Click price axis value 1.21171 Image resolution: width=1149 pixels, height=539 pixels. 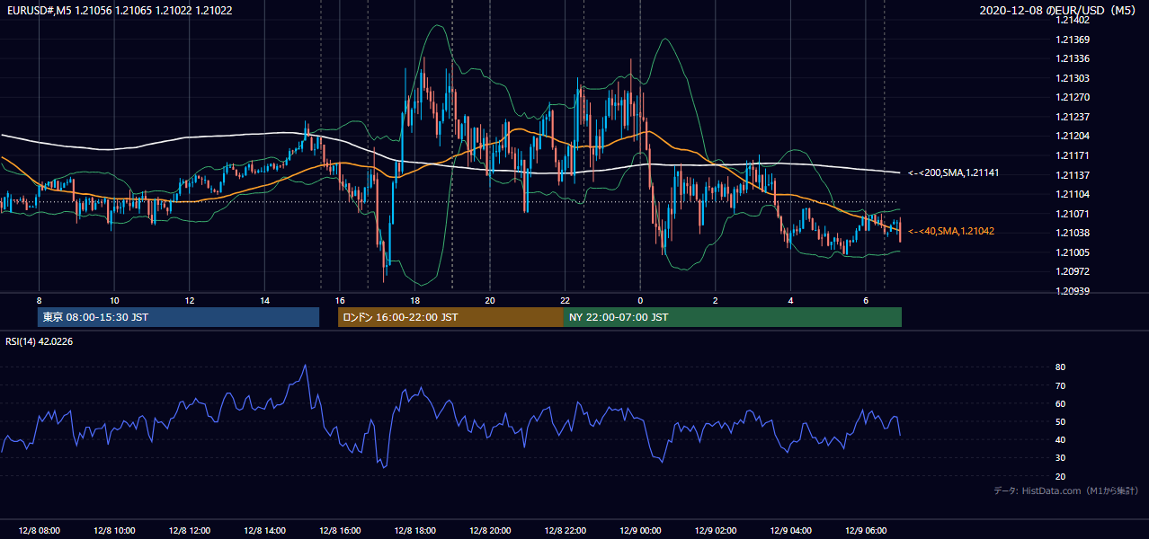click(x=1073, y=155)
